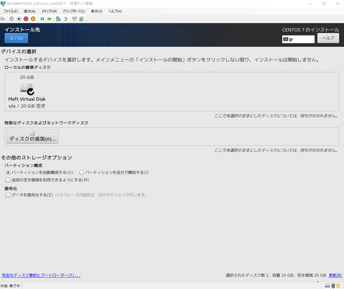This screenshot has height=289, width=344.
Task: Close the VM Connection window
Action: click(x=338, y=4)
